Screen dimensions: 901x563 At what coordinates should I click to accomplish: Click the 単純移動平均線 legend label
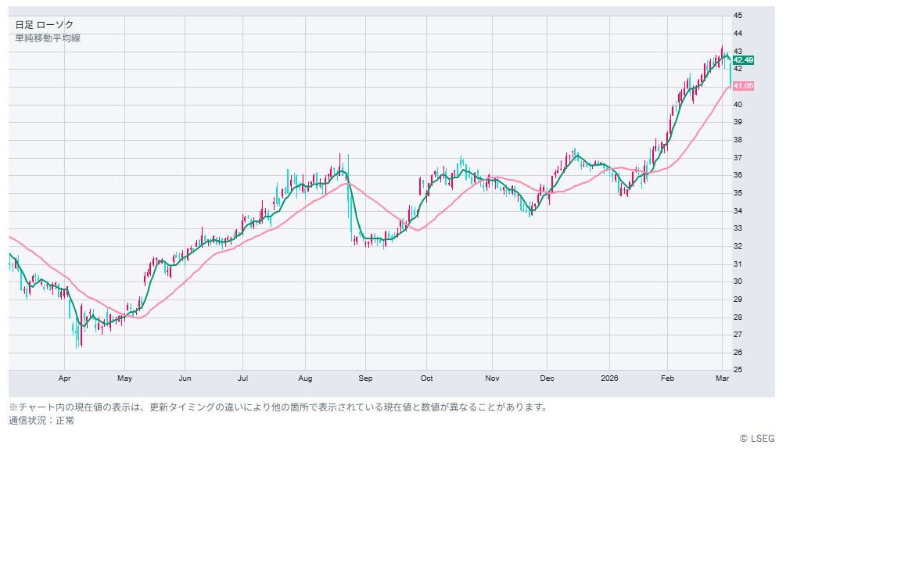pyautogui.click(x=48, y=38)
